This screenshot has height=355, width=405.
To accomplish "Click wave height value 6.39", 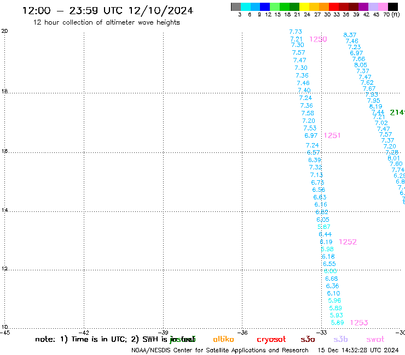I will (315, 160).
